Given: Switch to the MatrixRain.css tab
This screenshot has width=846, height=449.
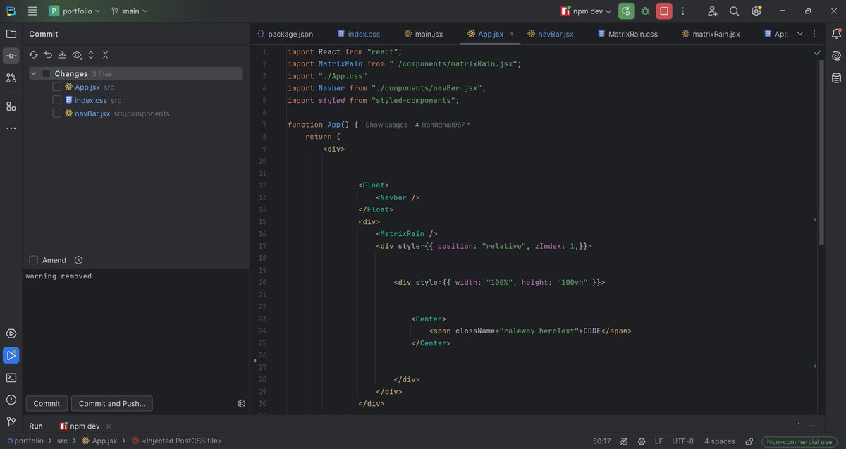Looking at the screenshot, I should pos(627,34).
